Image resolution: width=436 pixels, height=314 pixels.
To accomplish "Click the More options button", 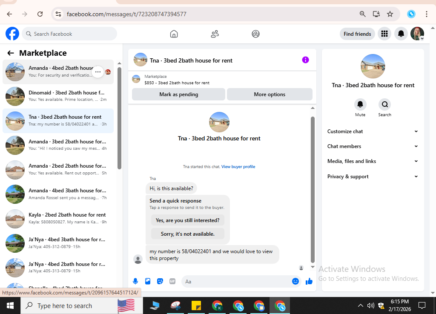I will click(270, 94).
